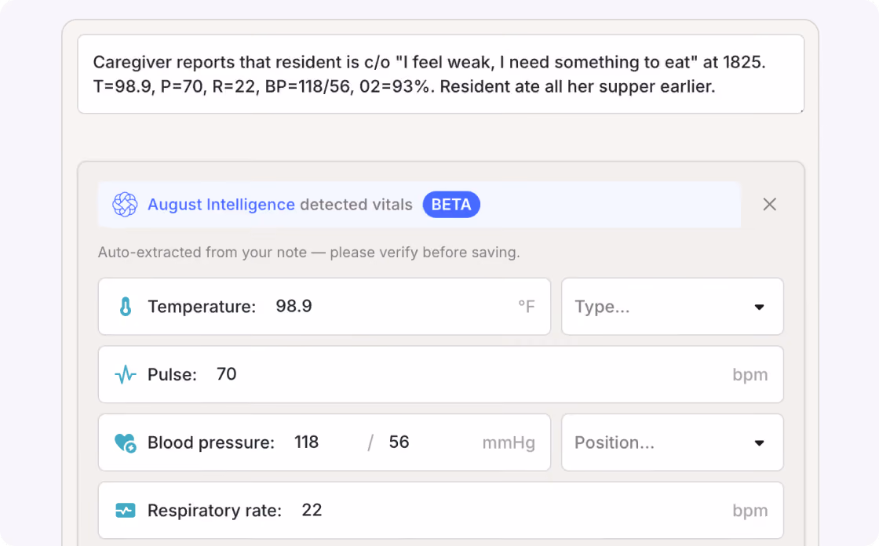879x546 pixels.
Task: Click the diastolic value 56 field
Action: click(431, 443)
